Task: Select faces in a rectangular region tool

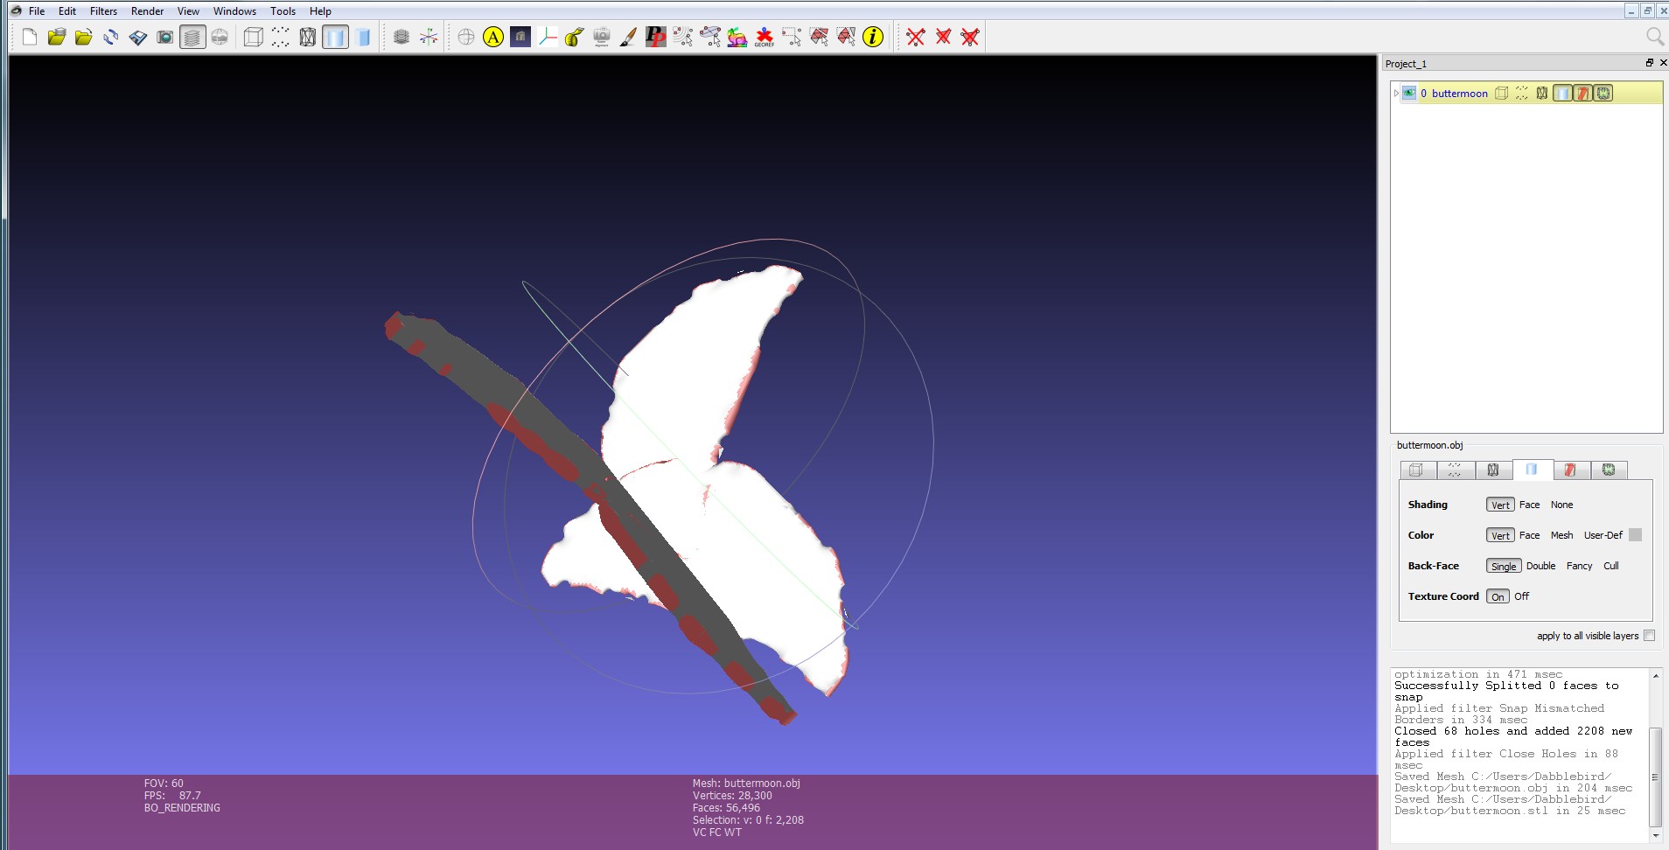Action: [792, 37]
